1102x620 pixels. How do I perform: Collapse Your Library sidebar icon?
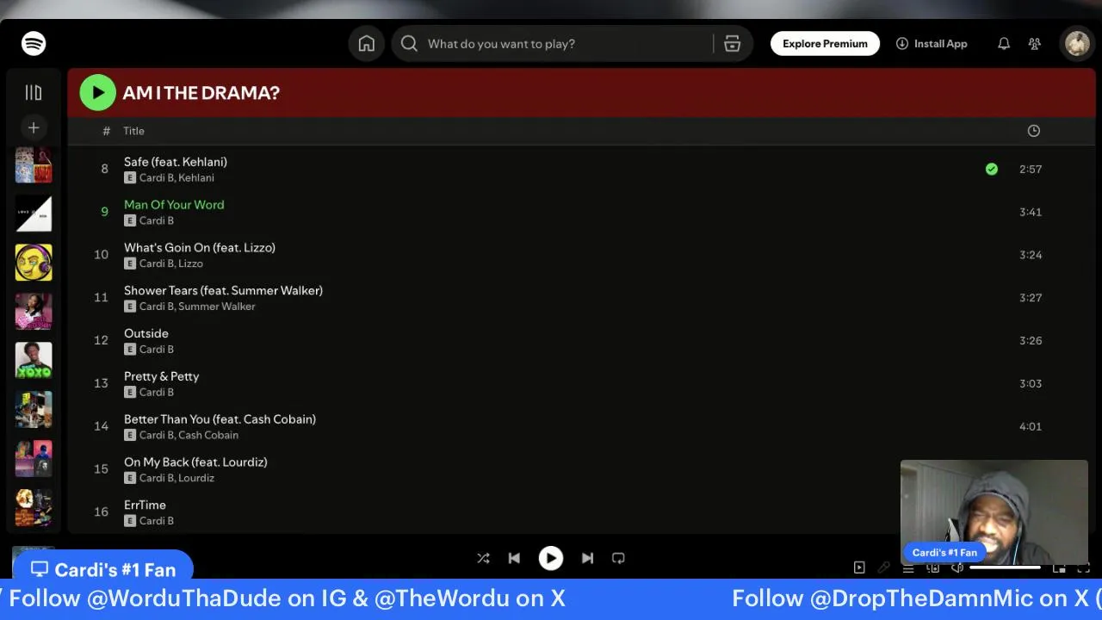34,92
